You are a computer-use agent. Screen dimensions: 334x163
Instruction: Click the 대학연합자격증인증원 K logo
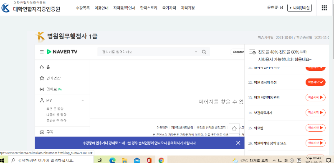pyautogui.click(x=5, y=8)
